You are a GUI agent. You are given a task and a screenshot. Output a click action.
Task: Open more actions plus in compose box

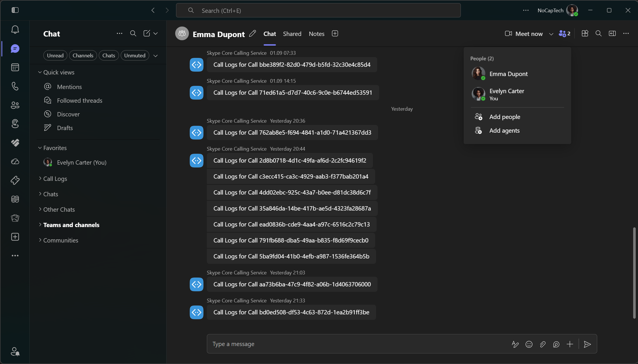coord(570,344)
